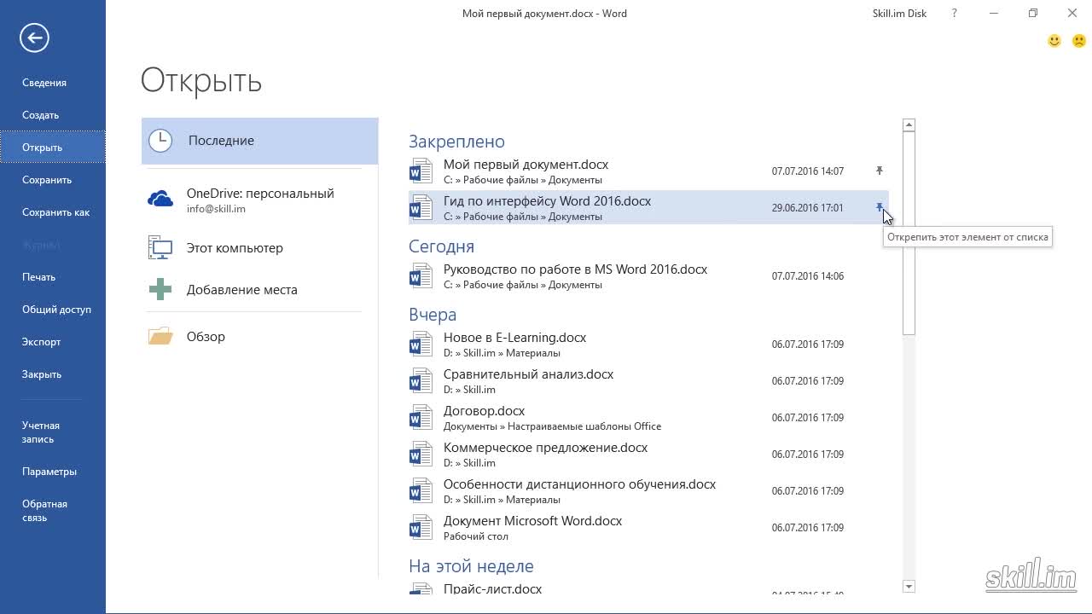Viewport: 1092px width, 614px height.
Task: Click the happy smiley feedback icon
Action: pos(1054,41)
